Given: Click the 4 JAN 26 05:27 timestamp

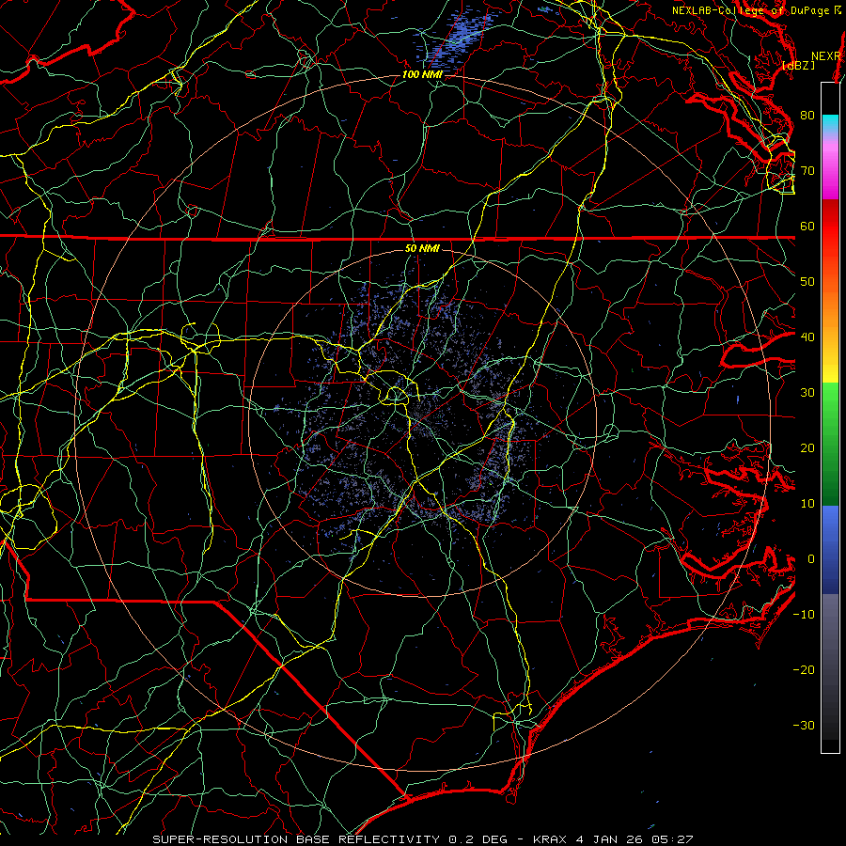Looking at the screenshot, I should click(634, 839).
